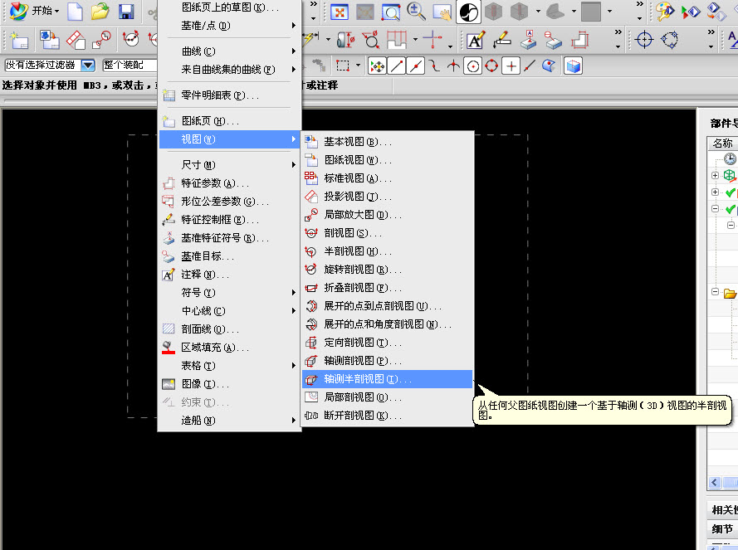Click the Section View toolbar icon

coord(131,39)
